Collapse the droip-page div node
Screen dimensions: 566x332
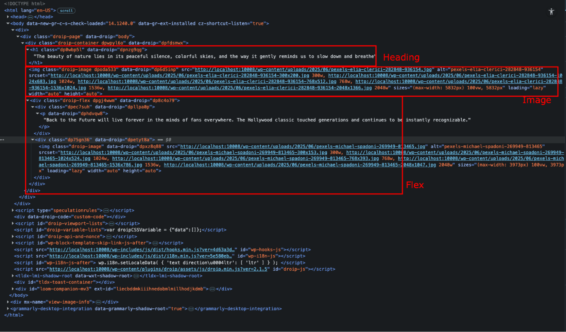pyautogui.click(x=18, y=36)
